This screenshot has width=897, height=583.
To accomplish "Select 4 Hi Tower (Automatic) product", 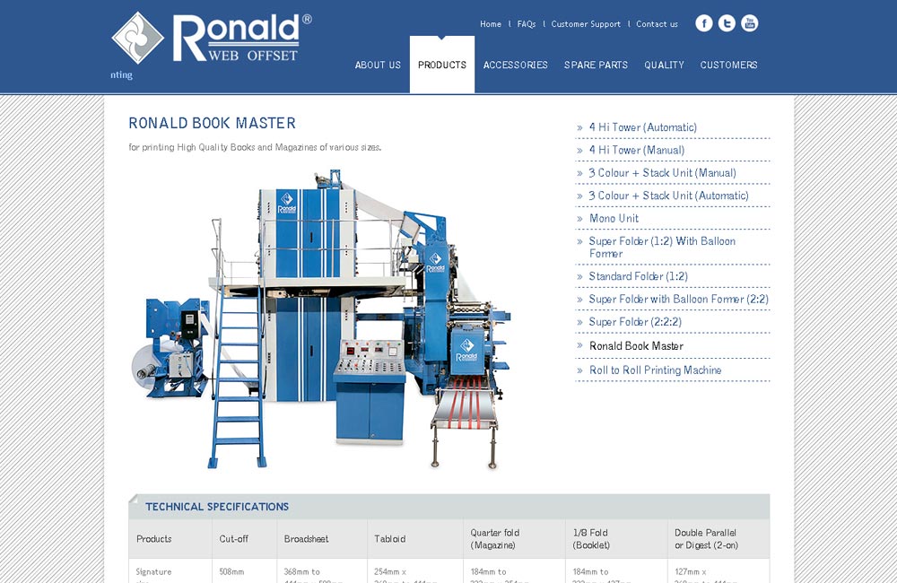I will pyautogui.click(x=642, y=127).
